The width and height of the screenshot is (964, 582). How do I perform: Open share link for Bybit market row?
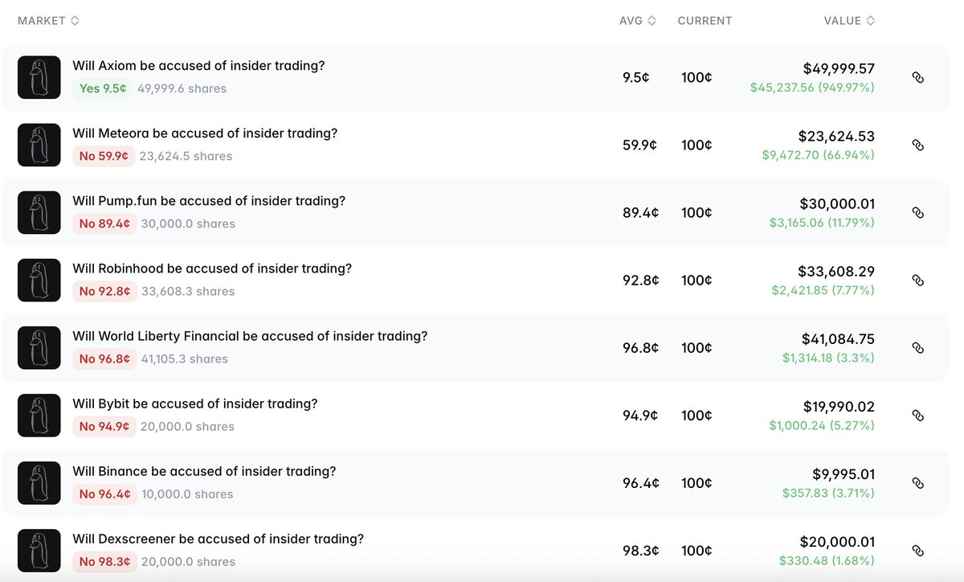[x=918, y=415]
